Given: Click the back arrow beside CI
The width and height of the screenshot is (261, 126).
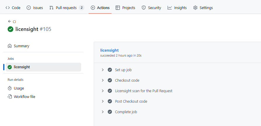Looking at the screenshot, I should coord(9,22).
